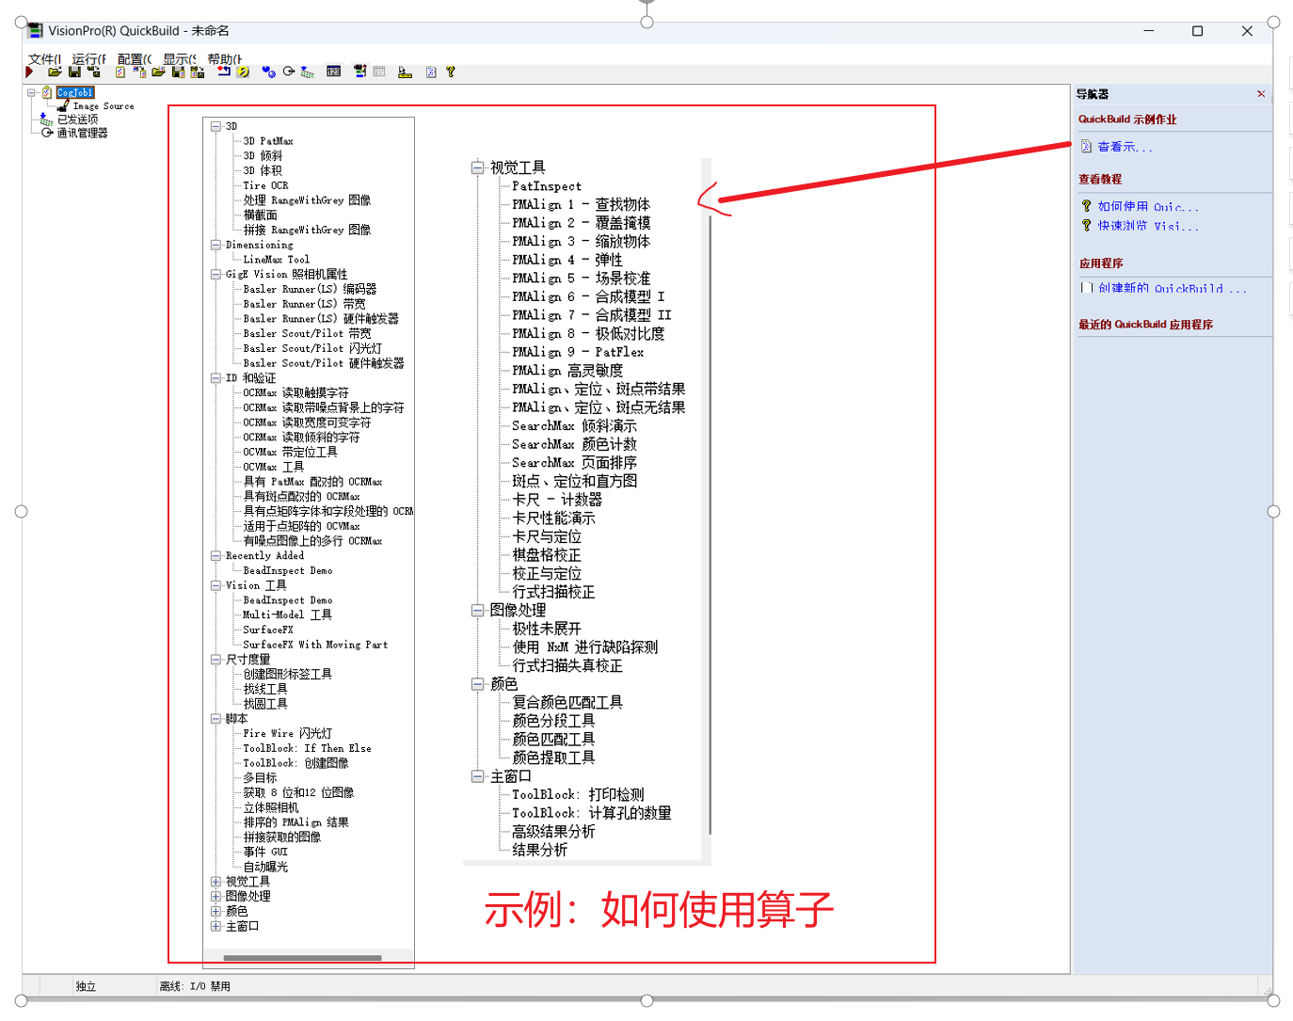Select 颜色提取工具 sample
Image resolution: width=1293 pixels, height=1021 pixels.
point(553,758)
